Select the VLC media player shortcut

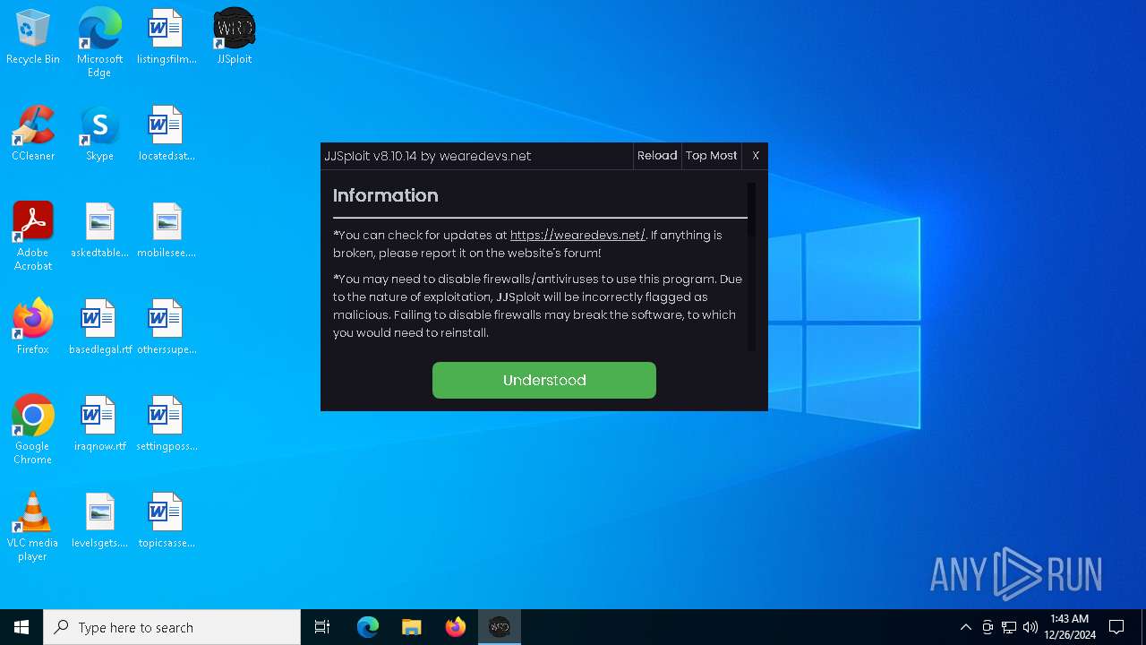(33, 527)
